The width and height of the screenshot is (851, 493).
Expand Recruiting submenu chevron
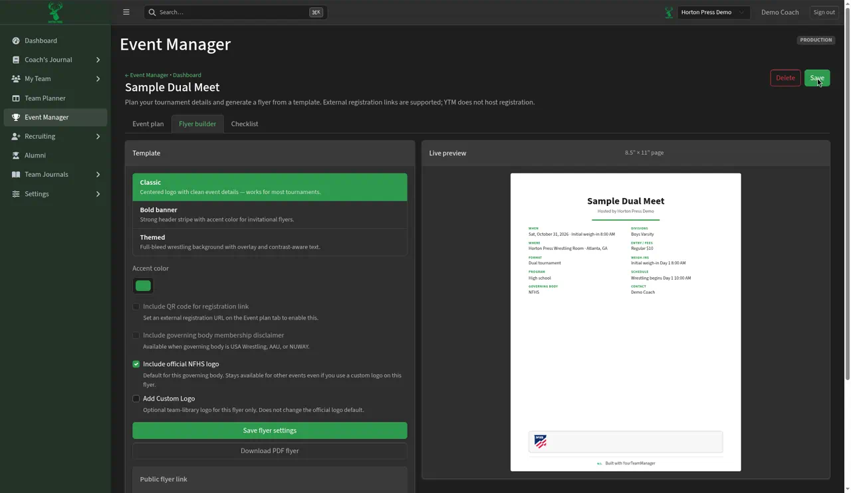[98, 136]
